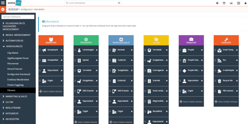The height and width of the screenshot is (124, 248).
Task: Select Hidden Module under Eszközök
Action: click(226, 102)
